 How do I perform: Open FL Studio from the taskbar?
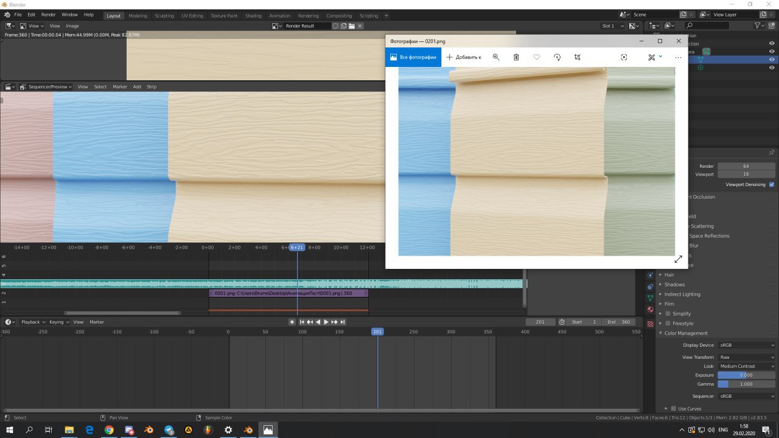[x=208, y=429]
